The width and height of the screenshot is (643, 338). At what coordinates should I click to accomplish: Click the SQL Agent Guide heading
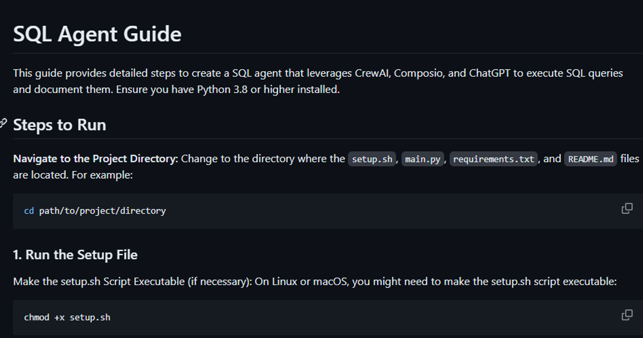click(97, 34)
